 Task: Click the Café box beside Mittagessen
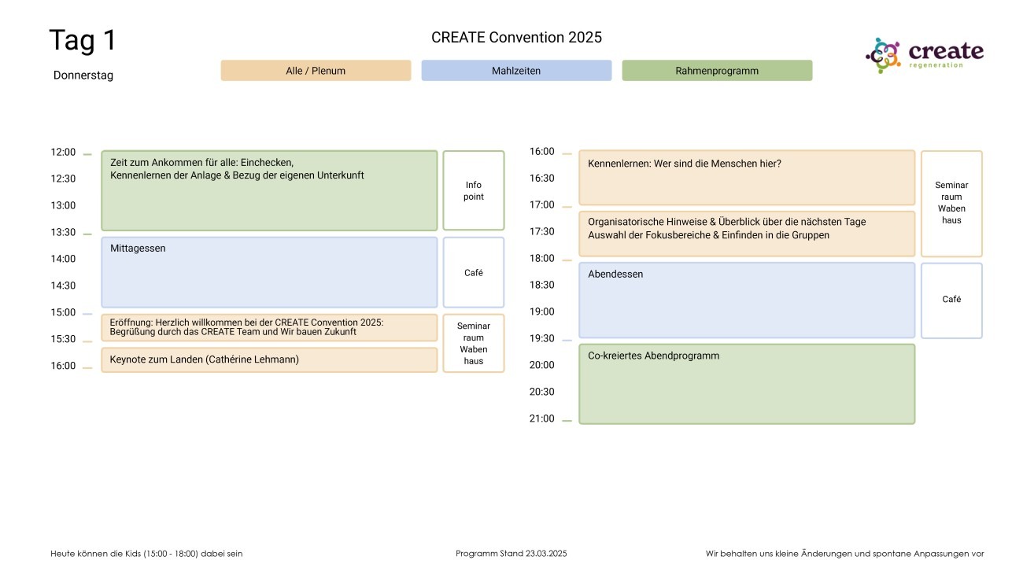(474, 272)
